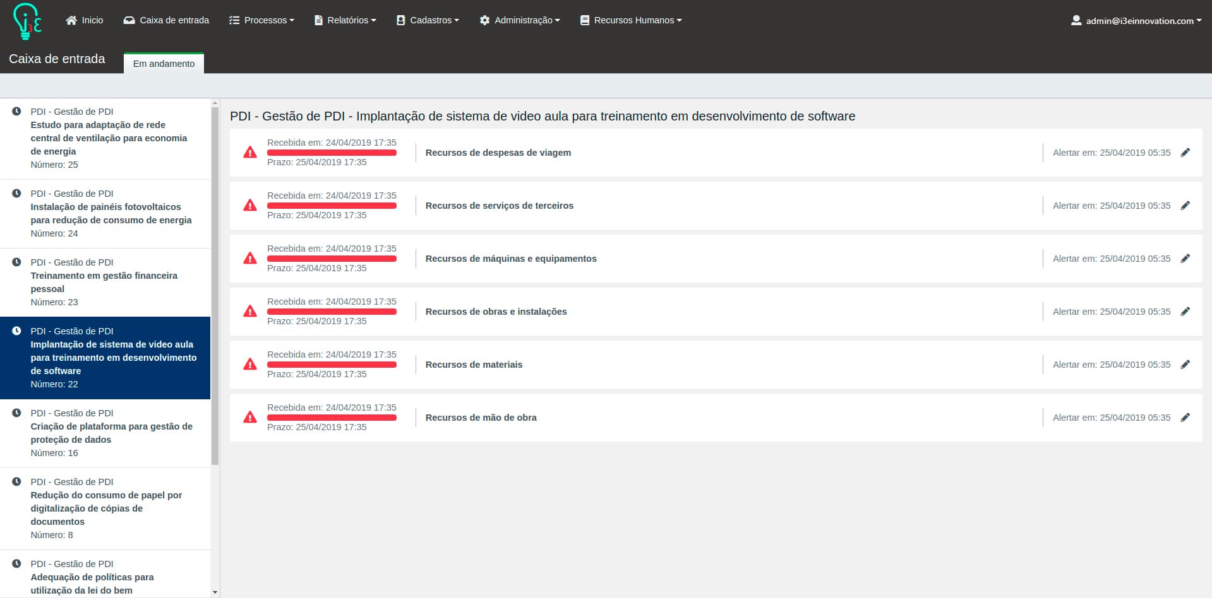The image size is (1212, 598).
Task: Edit alert for Recursos de mão de obra
Action: click(x=1185, y=418)
